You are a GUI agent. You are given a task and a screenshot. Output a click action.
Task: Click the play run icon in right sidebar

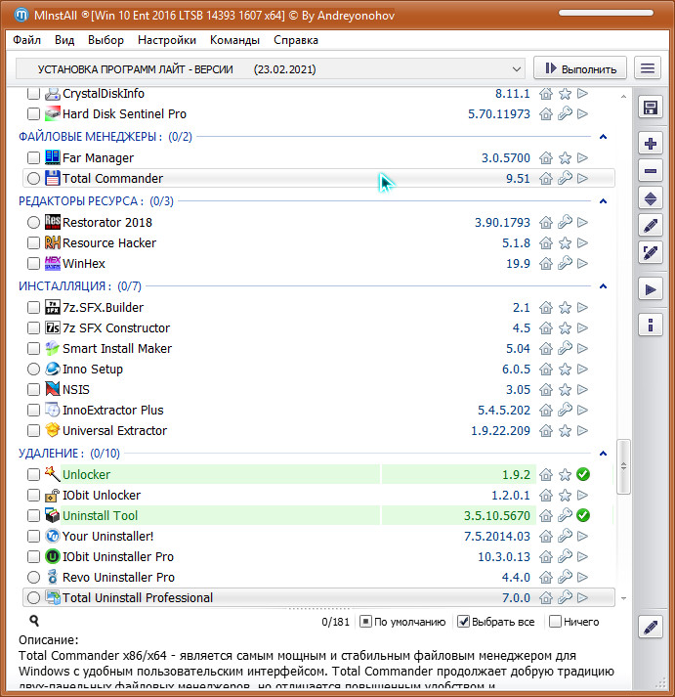pos(651,289)
